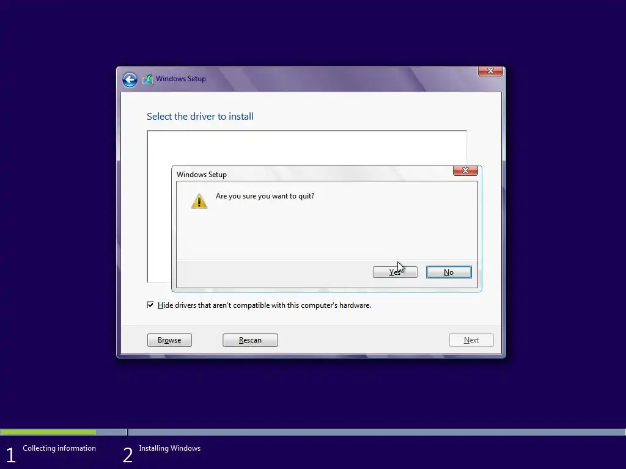Close the quit confirmation dialog
626x469 pixels.
pyautogui.click(x=465, y=171)
